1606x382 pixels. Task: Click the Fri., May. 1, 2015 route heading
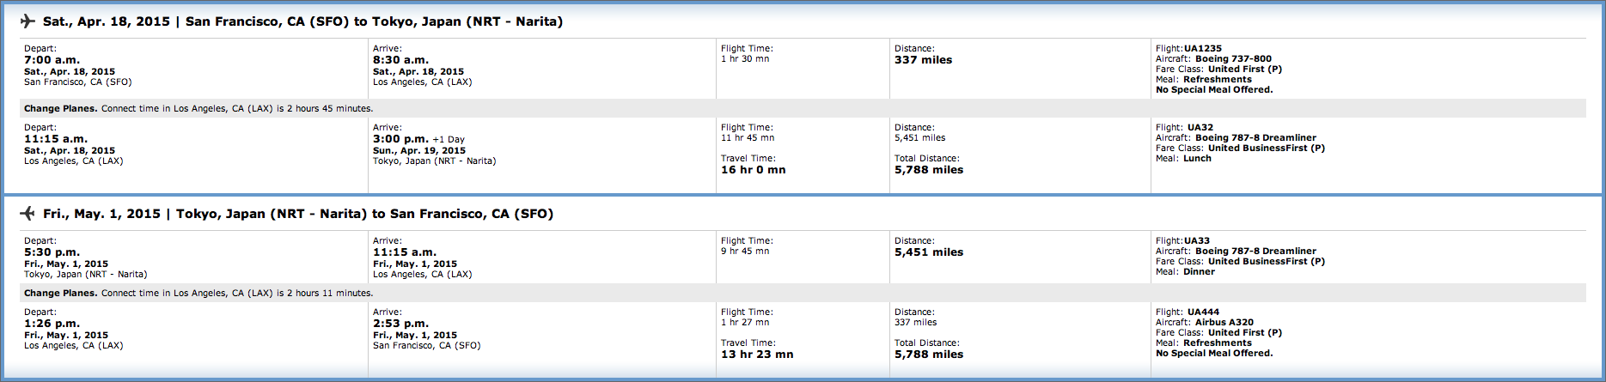point(298,214)
